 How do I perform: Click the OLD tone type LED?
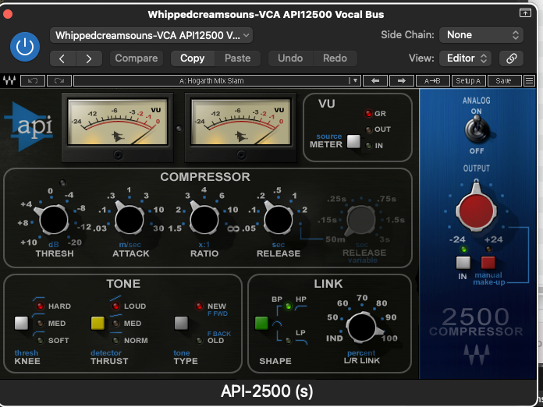tap(200, 341)
